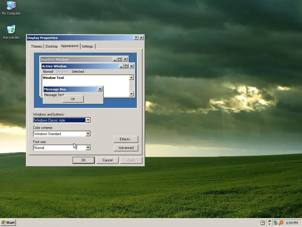The height and width of the screenshot is (227, 302).
Task: Click the OK button inside the preview Message Box
Action: pyautogui.click(x=73, y=99)
